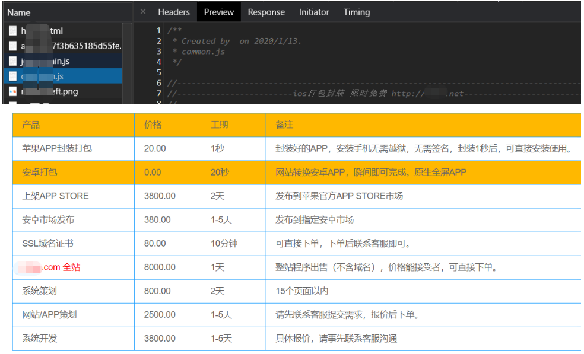Screen dimensions: 584x354
Task: Select the 安卓打包 product cell
Action: pos(74,173)
